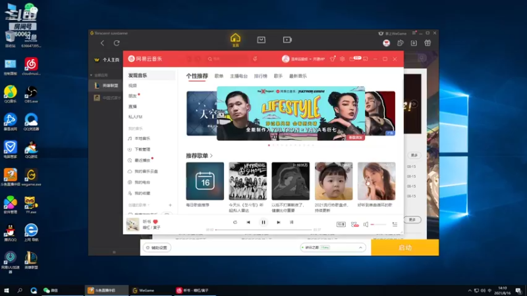Open WeGame server region dropdown
This screenshot has height=296, width=527.
coord(332,248)
